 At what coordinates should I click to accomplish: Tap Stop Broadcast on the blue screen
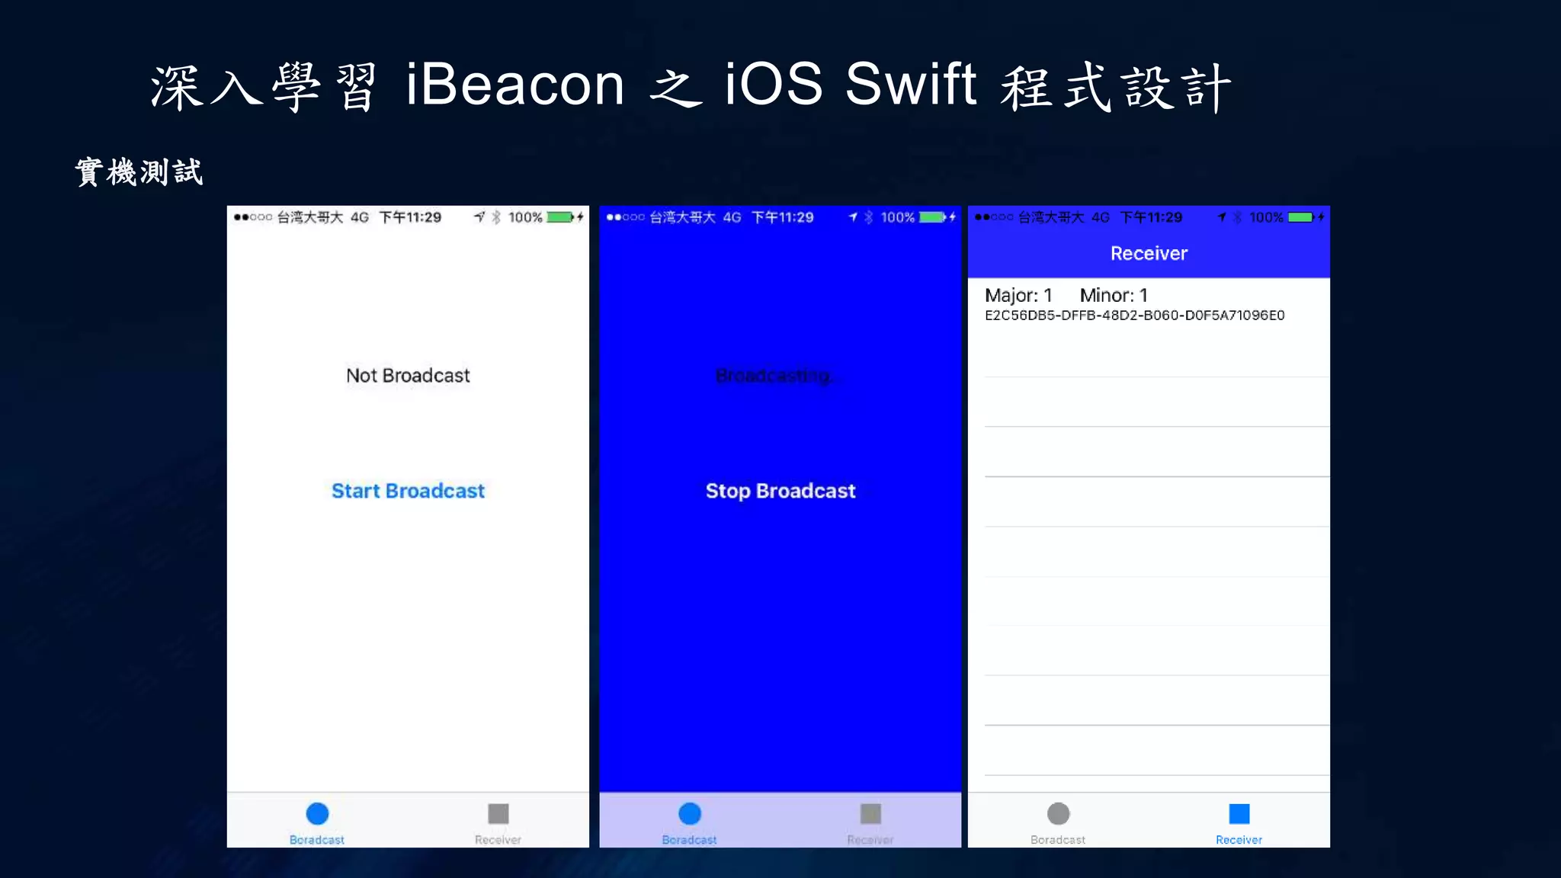[780, 491]
